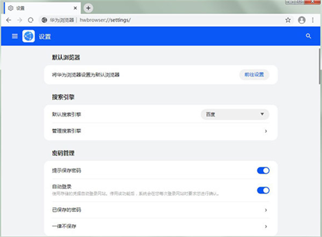Open the 默认搜索引擎 dropdown showing 百度
The image size is (322, 237).
click(235, 114)
